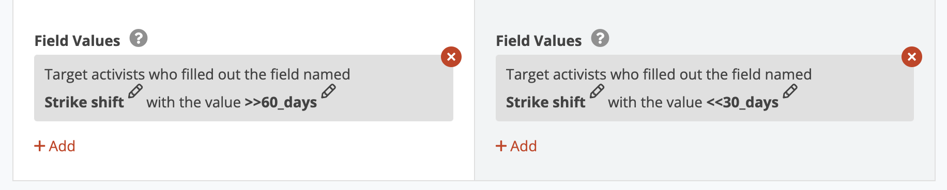Click Field Values heading above <<30_days rule
Screen dimensions: 947x190
pos(539,41)
